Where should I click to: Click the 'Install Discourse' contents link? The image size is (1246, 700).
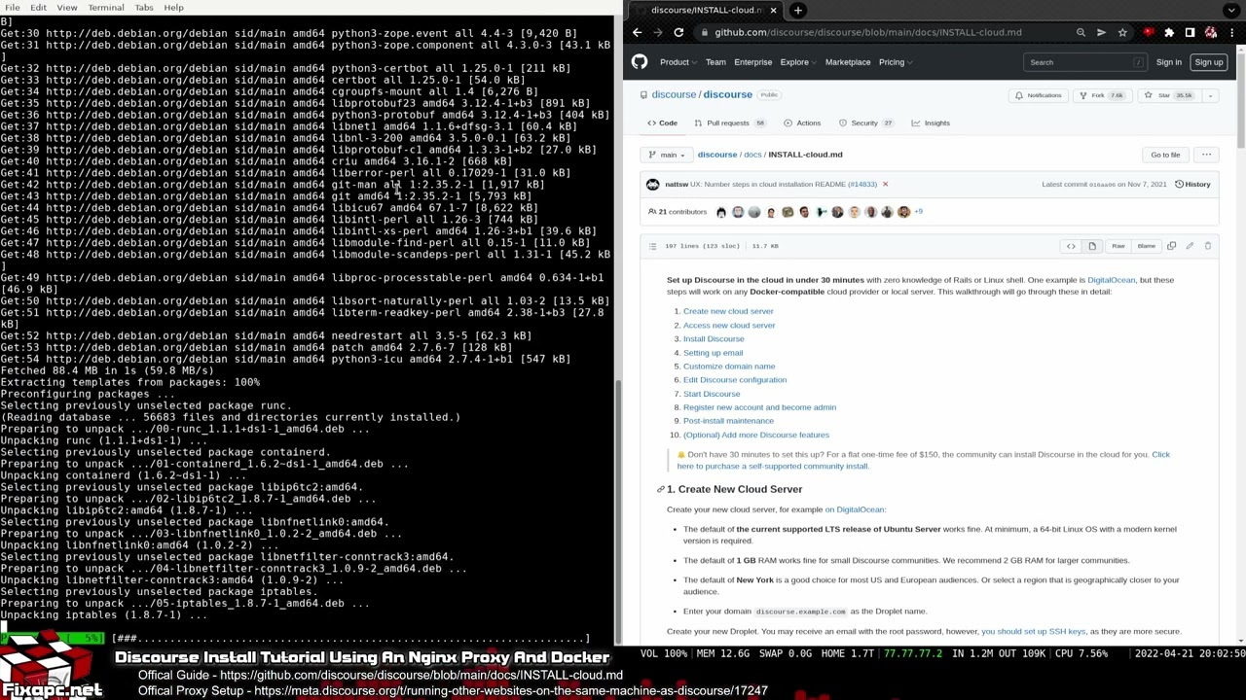(714, 339)
